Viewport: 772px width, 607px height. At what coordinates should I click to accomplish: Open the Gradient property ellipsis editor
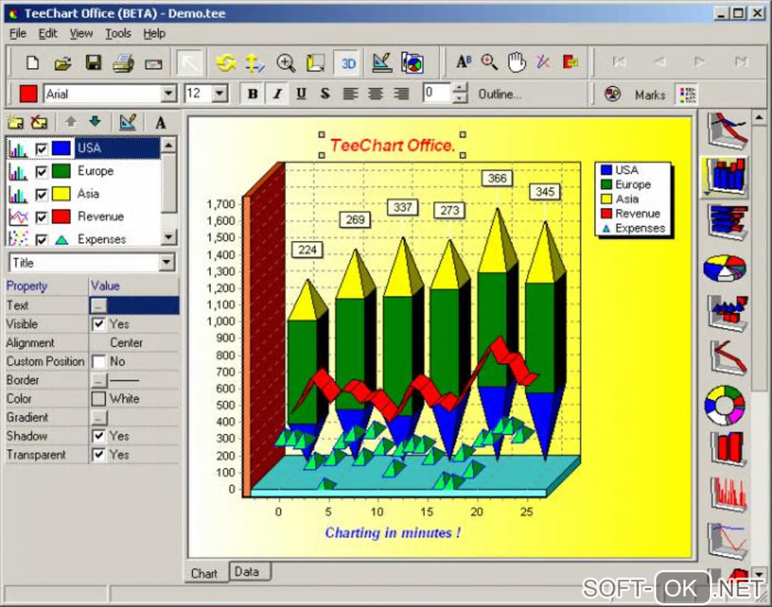[x=98, y=417]
